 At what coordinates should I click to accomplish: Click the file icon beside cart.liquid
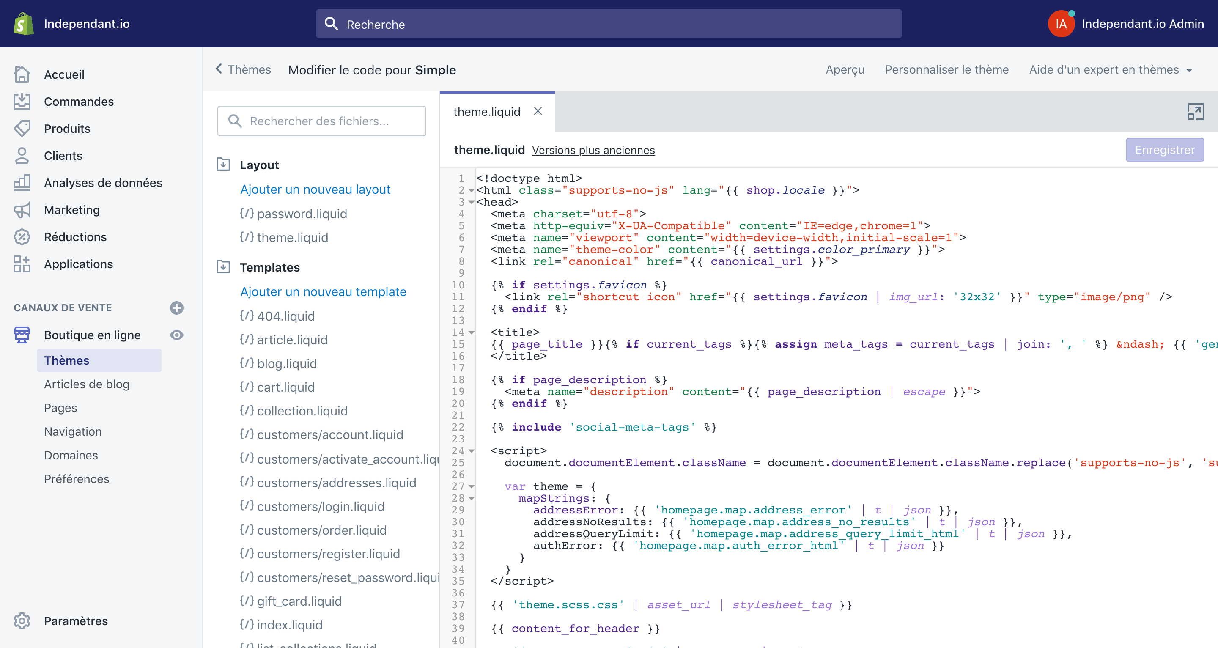coord(246,387)
